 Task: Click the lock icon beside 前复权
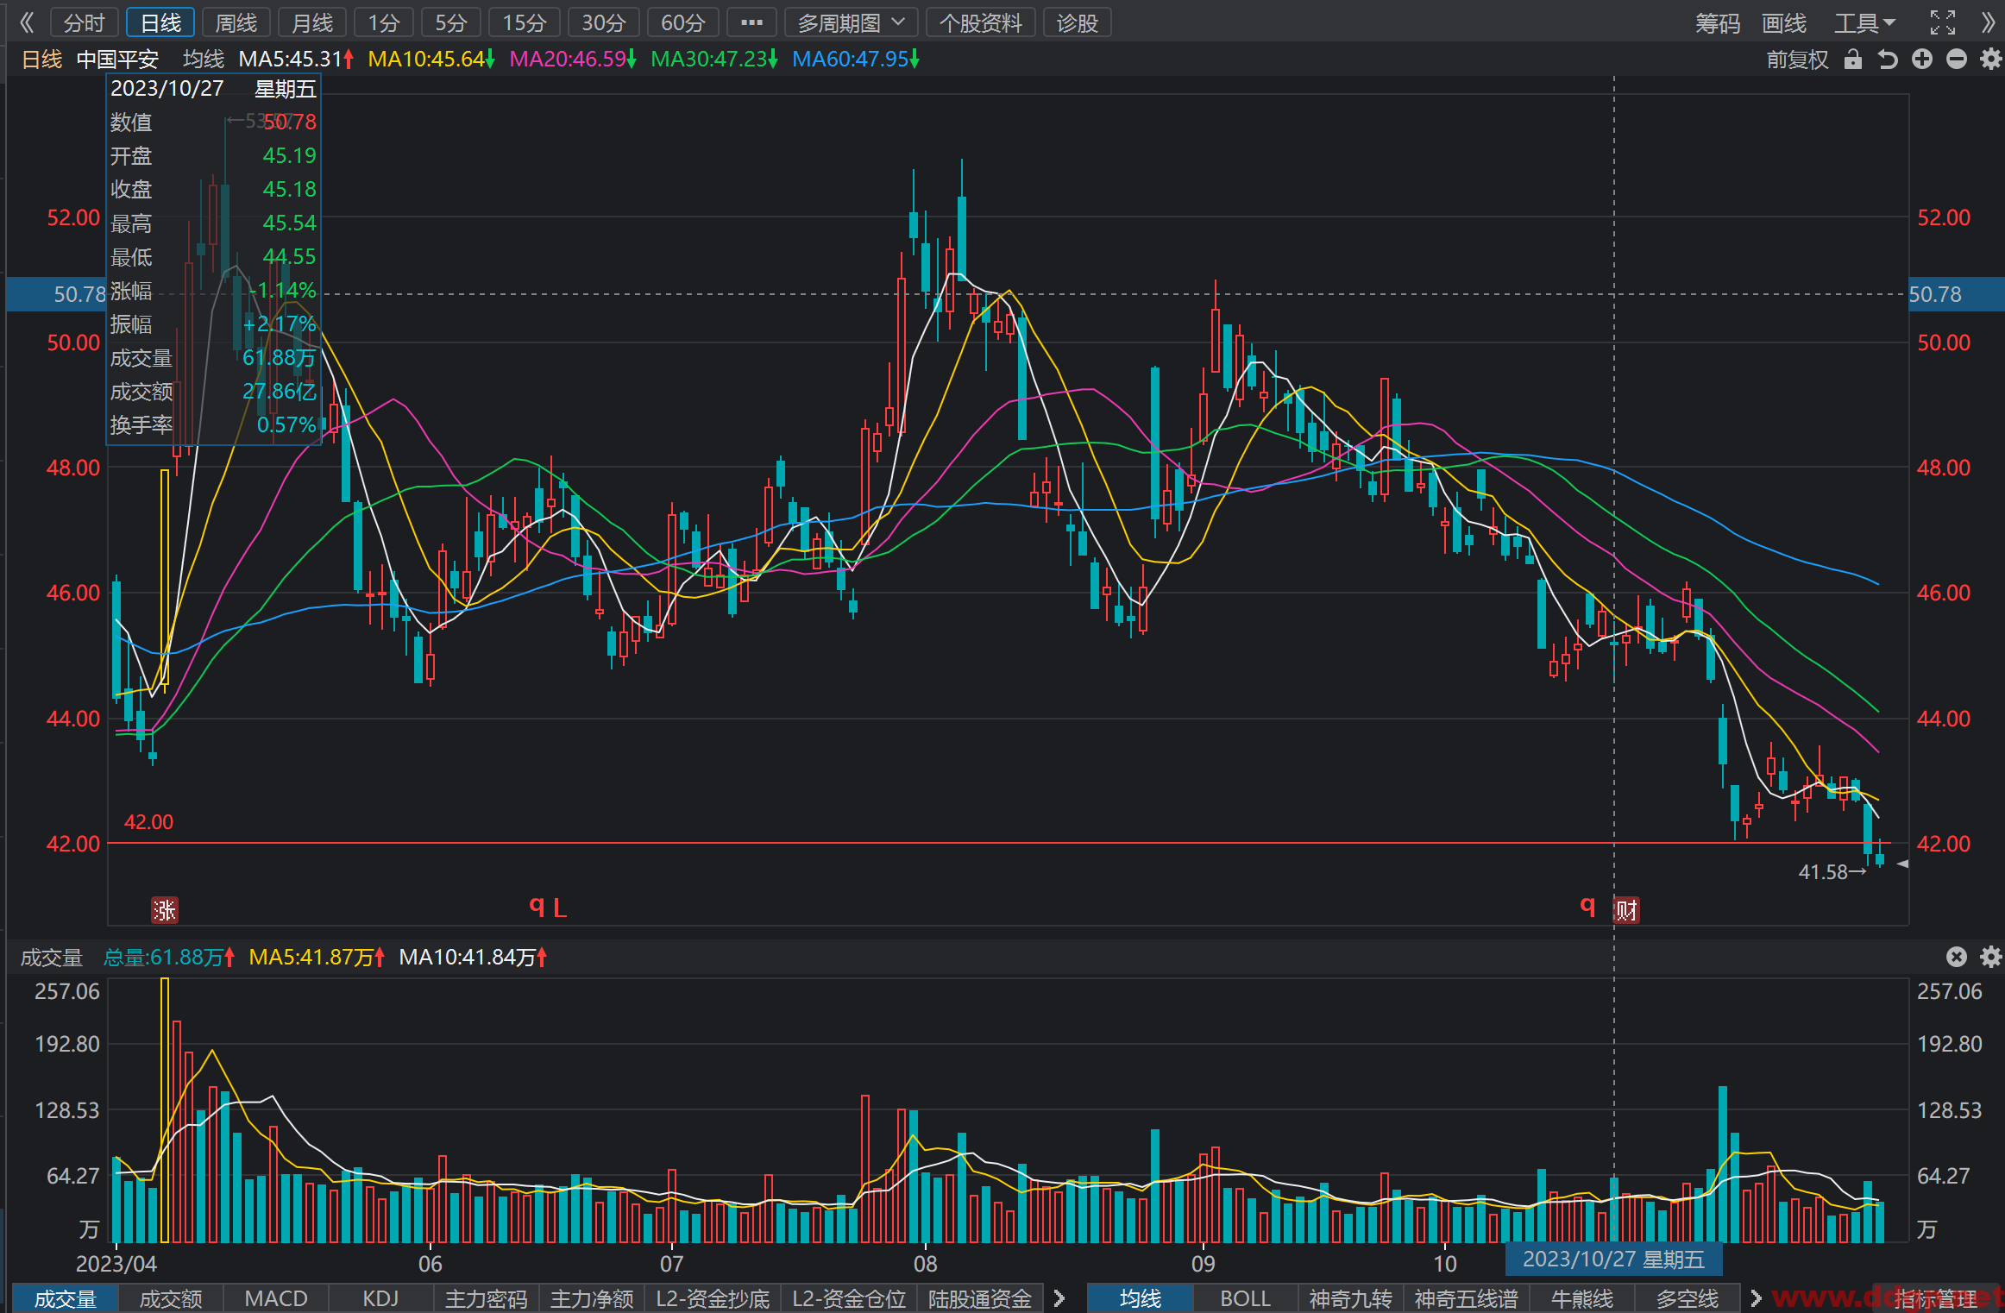click(1852, 60)
